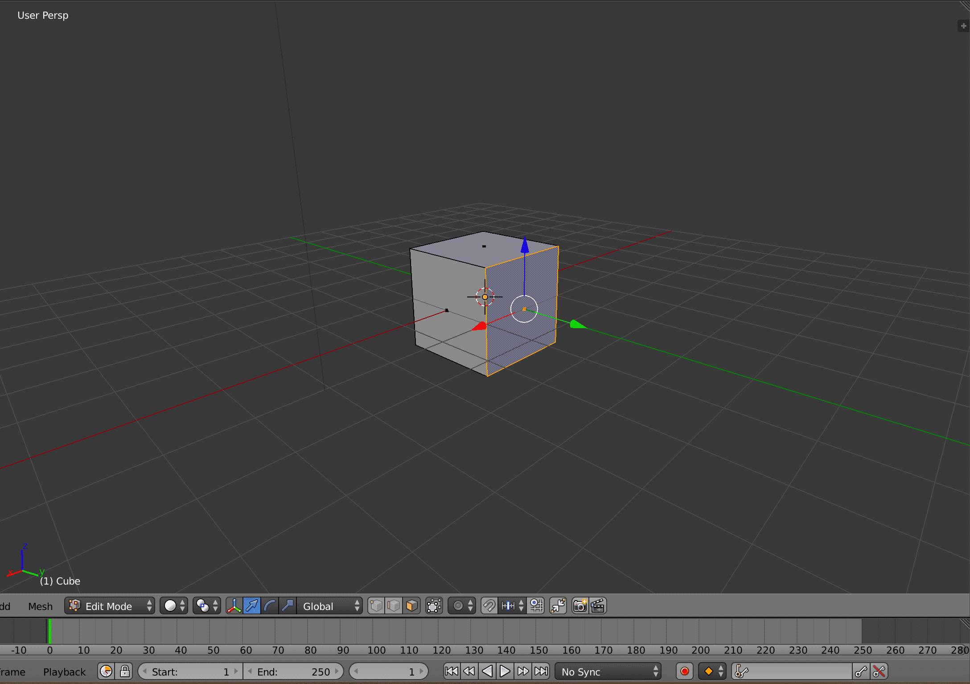Select the rotate manipulator arc icon
Image resolution: width=970 pixels, height=684 pixels.
tap(270, 606)
